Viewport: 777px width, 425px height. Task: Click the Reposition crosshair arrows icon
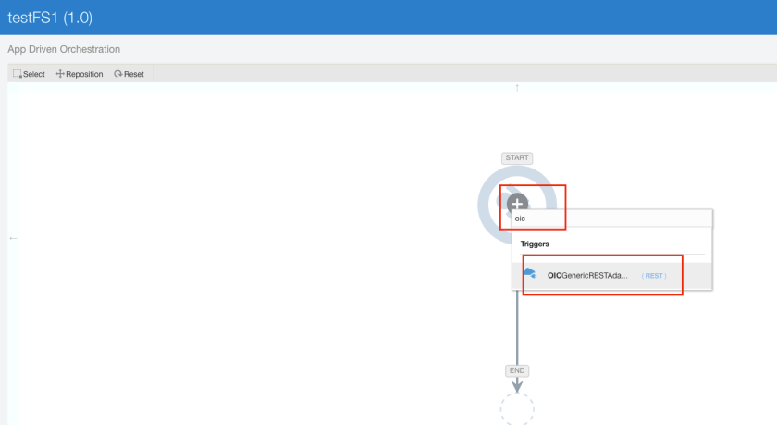61,74
